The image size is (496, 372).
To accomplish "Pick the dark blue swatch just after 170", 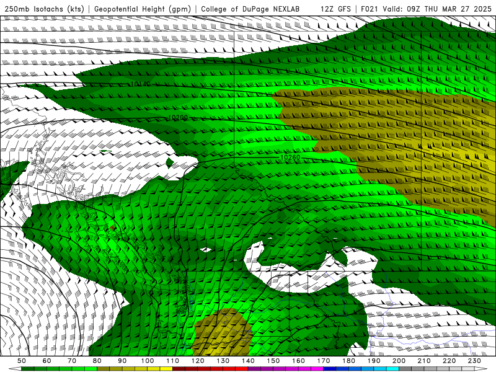I will point(330,369).
